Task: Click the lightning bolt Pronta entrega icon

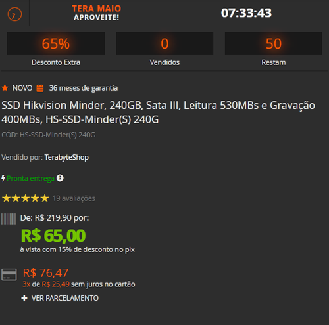Action: (x=3, y=179)
